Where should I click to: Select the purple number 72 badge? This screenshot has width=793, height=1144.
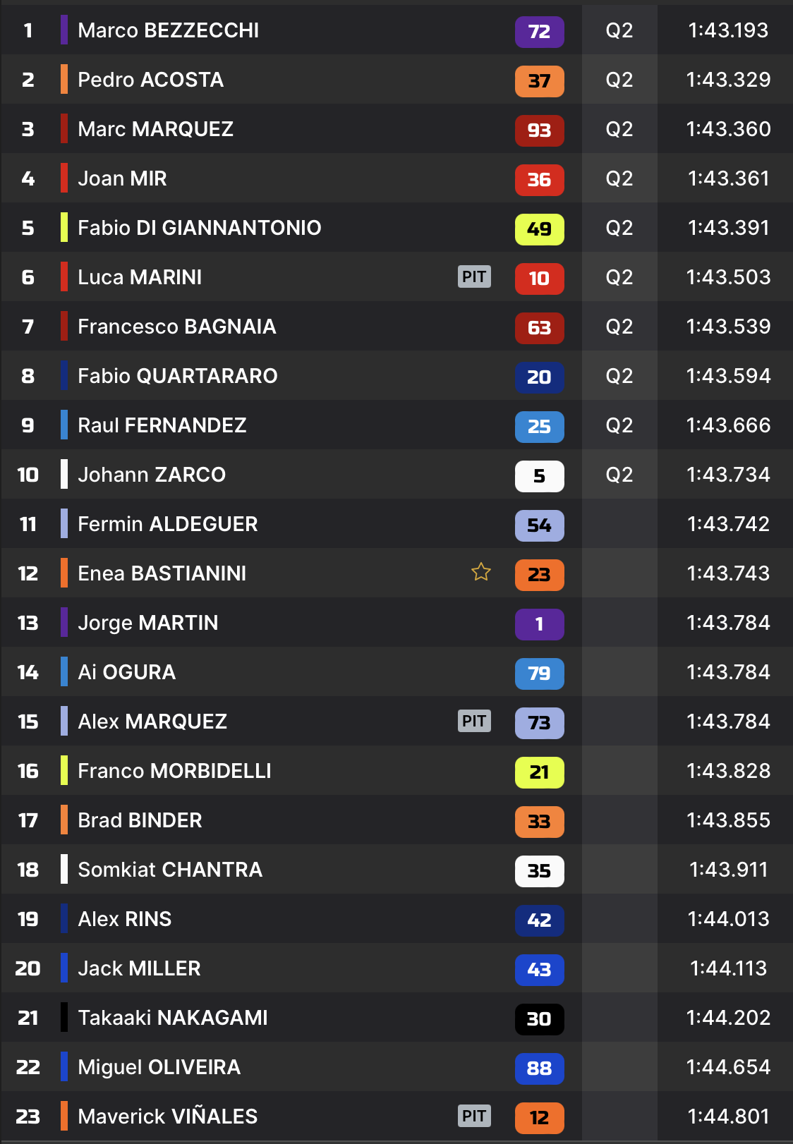tap(540, 32)
